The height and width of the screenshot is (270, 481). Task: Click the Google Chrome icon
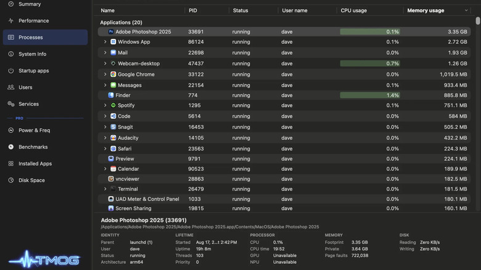pos(113,74)
